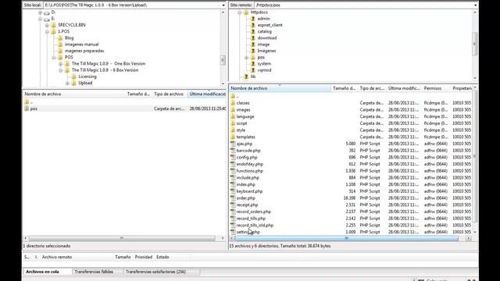Expand the local Upload folder node
500x281 pixels.
coord(67,84)
